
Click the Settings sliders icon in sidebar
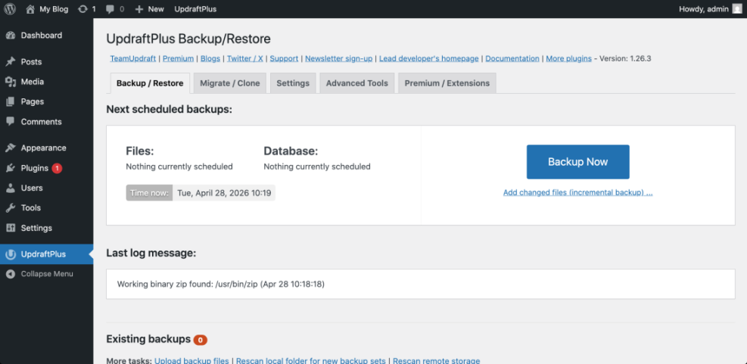[11, 229]
